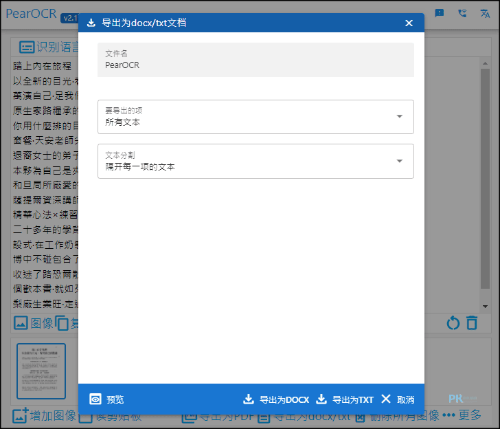Click the recognized line starting 精華心法×練習
Screen dimensions: 500x429
pos(45,214)
